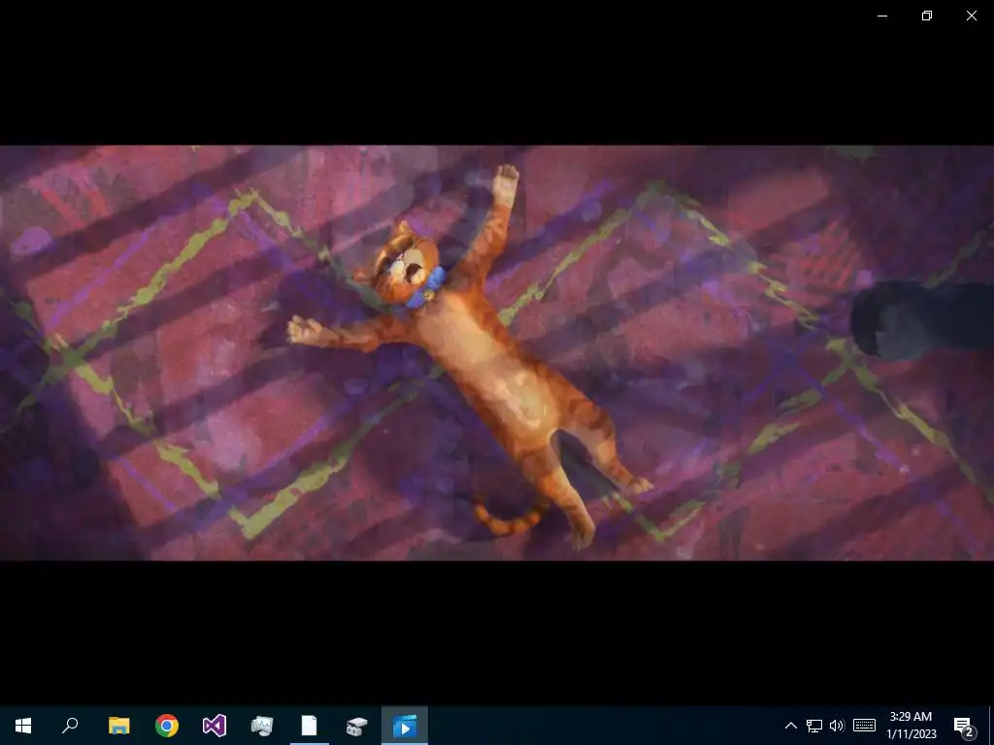
Task: Open the Windows Start menu
Action: [x=23, y=726]
